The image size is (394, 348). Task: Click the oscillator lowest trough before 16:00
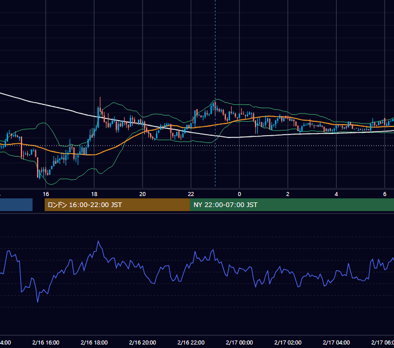38,302
